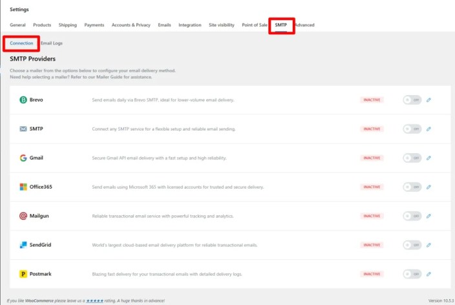Open the General settings tab

tap(17, 25)
